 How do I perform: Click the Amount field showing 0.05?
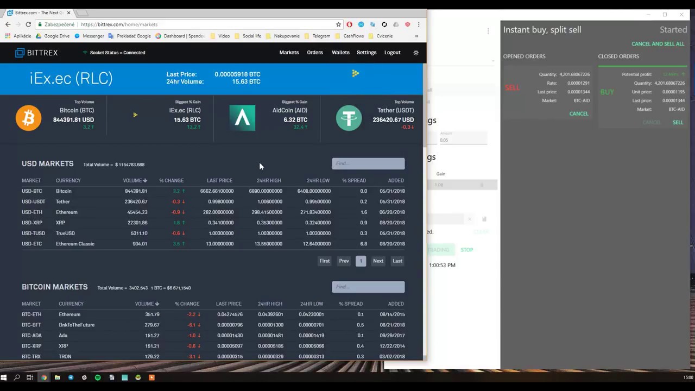(463, 140)
